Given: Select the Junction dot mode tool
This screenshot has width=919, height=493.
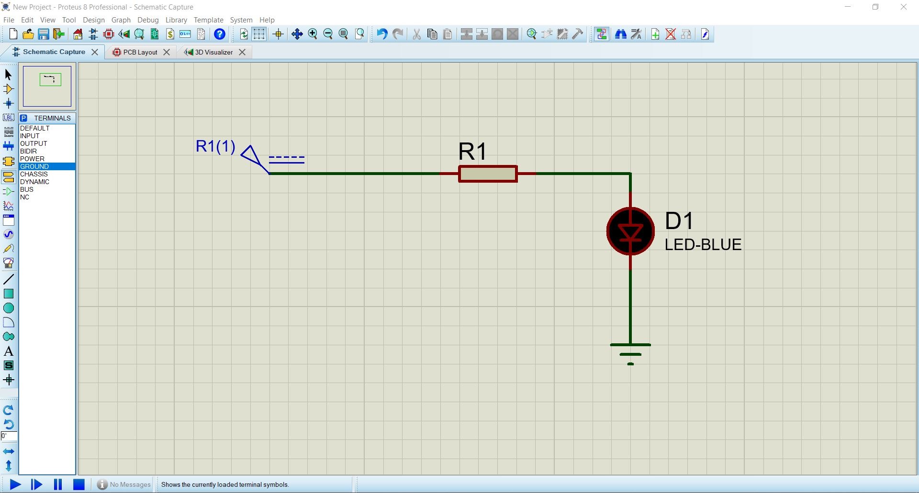Looking at the screenshot, I should [x=8, y=103].
